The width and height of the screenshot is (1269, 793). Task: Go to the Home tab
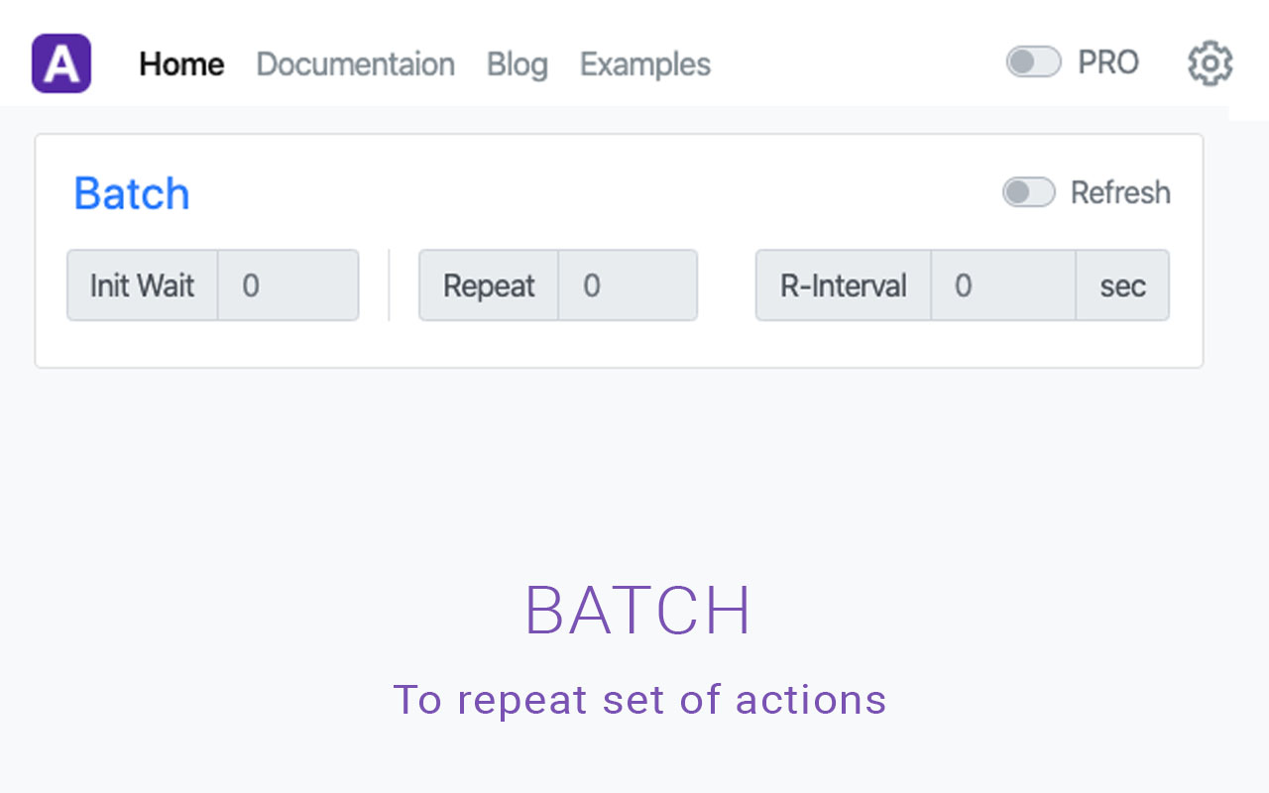(181, 64)
